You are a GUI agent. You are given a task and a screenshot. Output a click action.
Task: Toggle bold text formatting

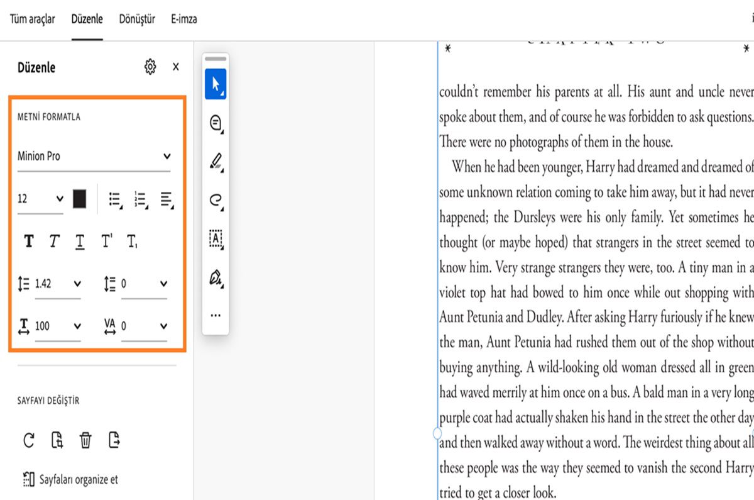click(29, 242)
